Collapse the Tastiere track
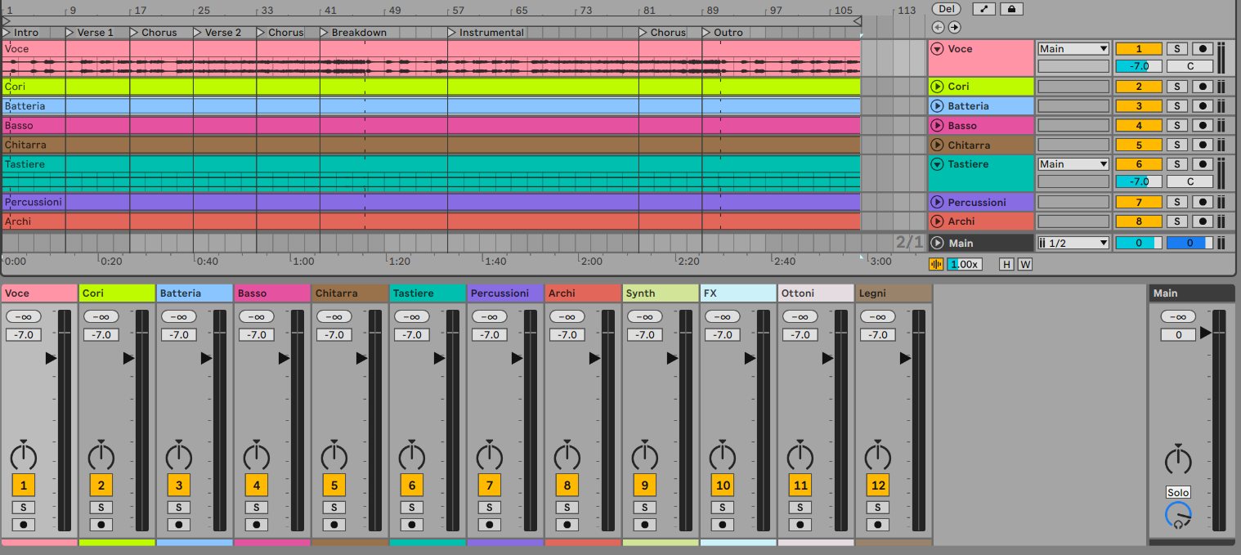Image resolution: width=1241 pixels, height=555 pixels. tap(938, 164)
